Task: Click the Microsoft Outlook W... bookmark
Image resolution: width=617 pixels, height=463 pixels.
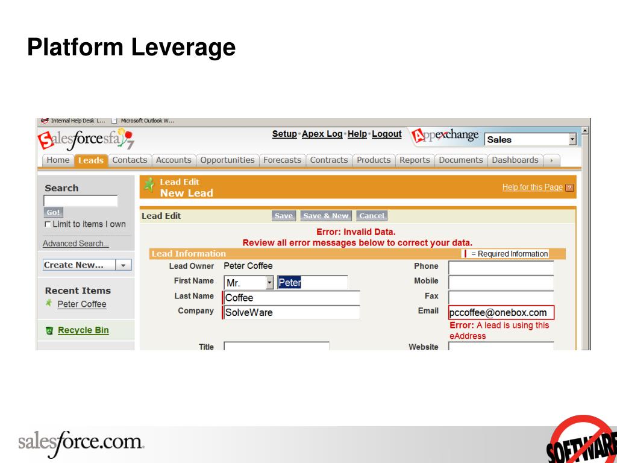Action: tap(143, 121)
